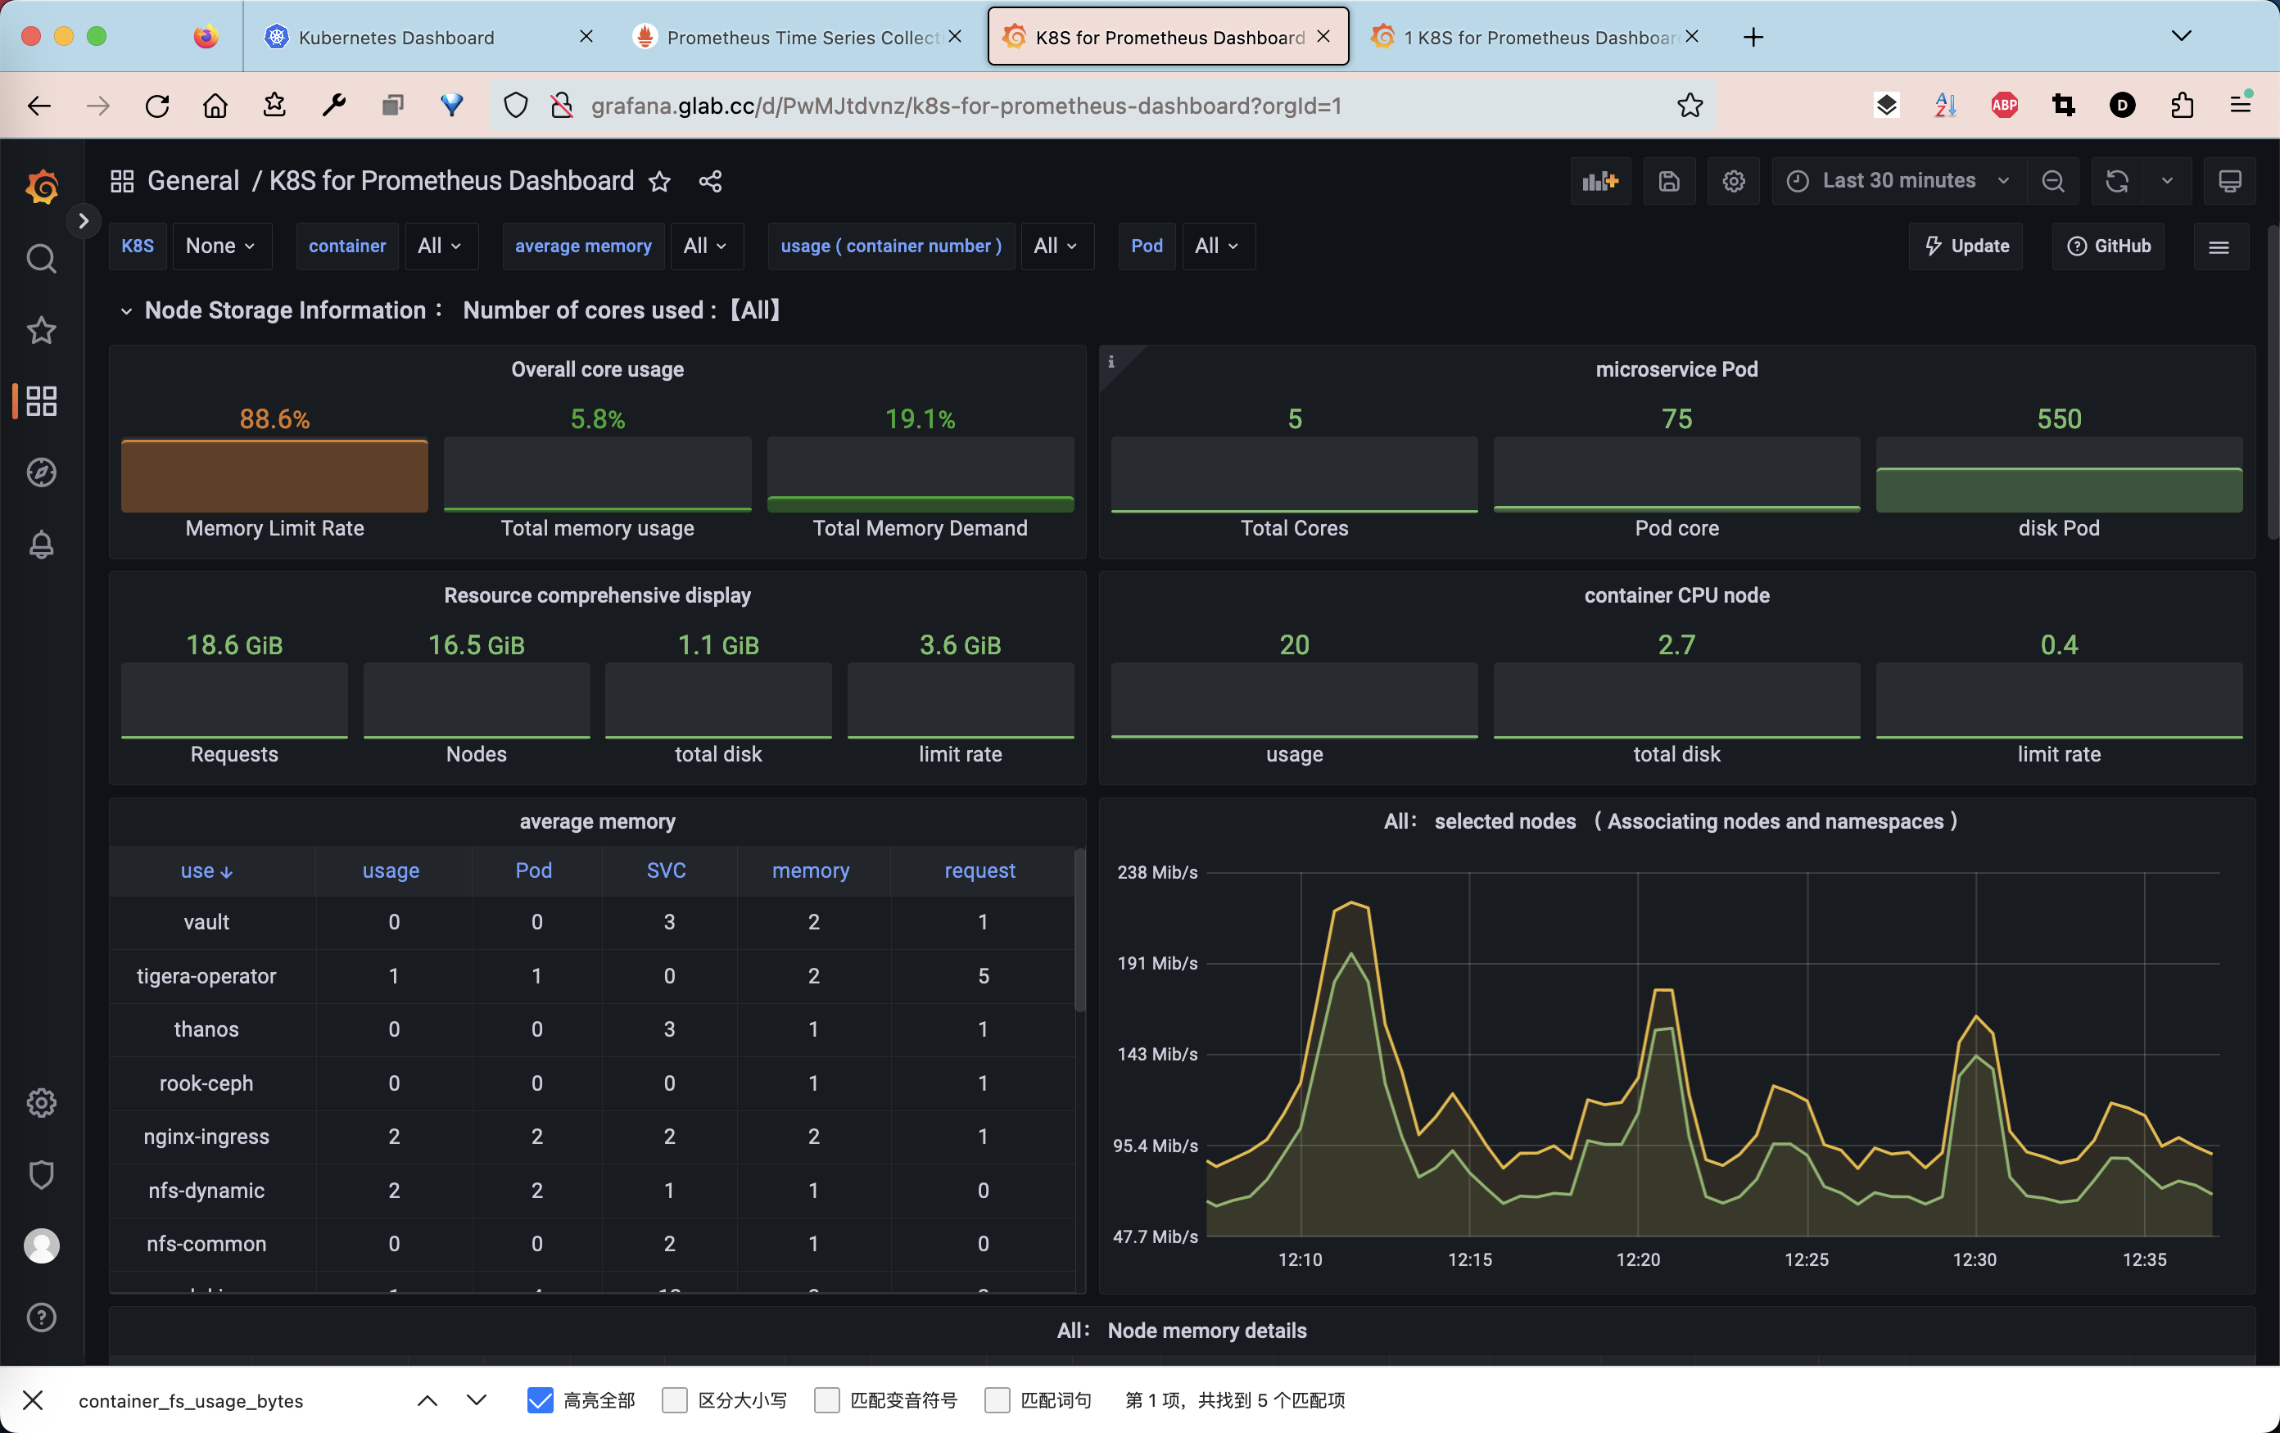Open refresh interval dropdown arrow
Viewport: 2280px width, 1433px height.
pos(2166,181)
